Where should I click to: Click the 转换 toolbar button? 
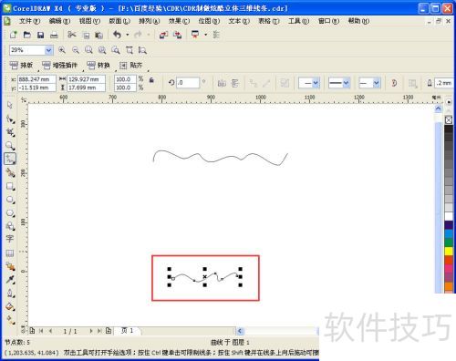click(98, 65)
